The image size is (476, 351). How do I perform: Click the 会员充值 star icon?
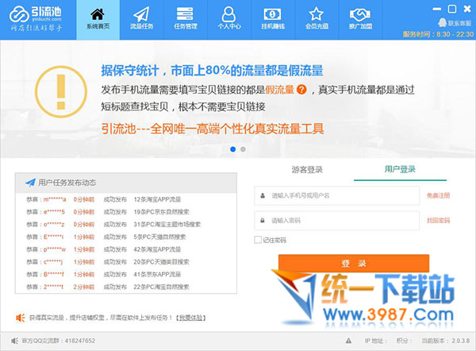tap(317, 14)
